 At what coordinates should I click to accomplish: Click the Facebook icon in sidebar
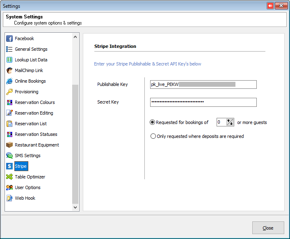[x=9, y=38]
